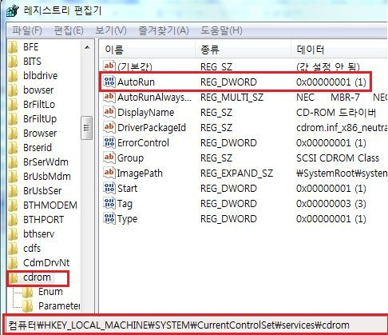Click the Start DWORD value icon
The width and height of the screenshot is (388, 335).
coord(109,188)
